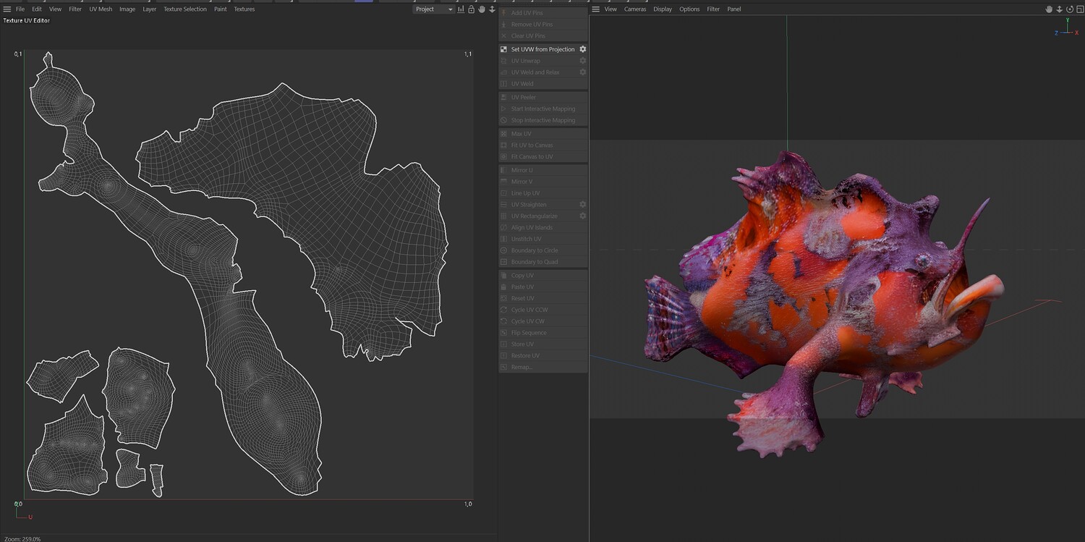Select the orbit camera icon in 3D viewport
The image size is (1085, 542).
(1069, 9)
